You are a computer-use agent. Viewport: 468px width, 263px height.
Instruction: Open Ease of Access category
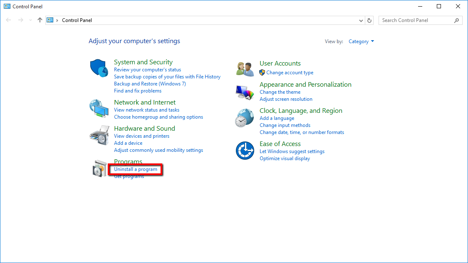coord(280,144)
